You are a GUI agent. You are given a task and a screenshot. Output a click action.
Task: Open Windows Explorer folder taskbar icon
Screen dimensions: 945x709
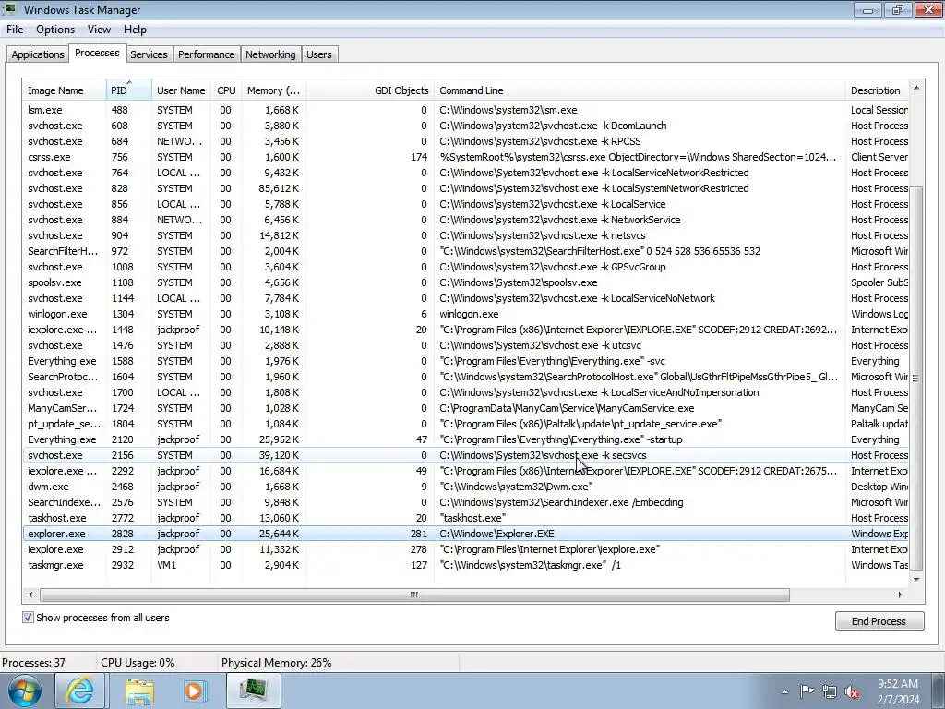[x=139, y=691]
